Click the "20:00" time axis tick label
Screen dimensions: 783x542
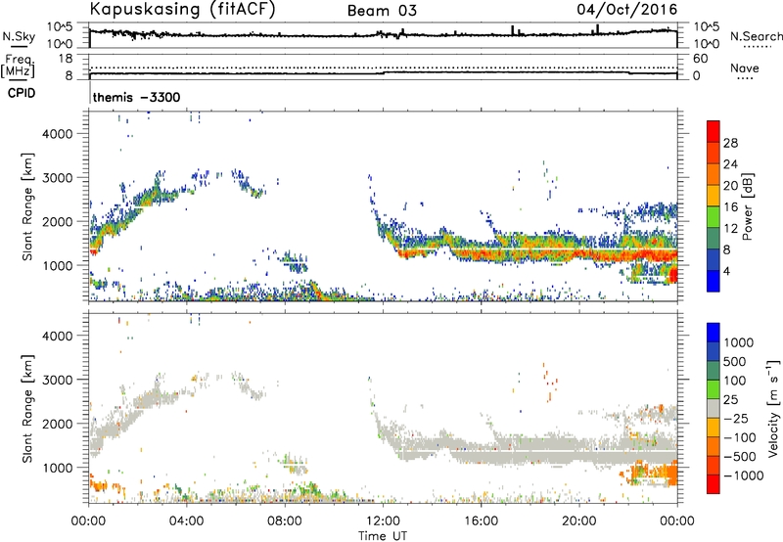tap(578, 521)
